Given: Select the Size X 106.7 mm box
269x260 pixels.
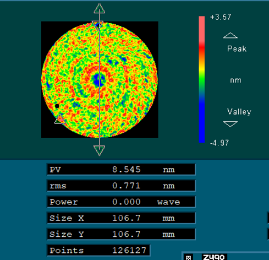Looking at the screenshot, I should (121, 218).
